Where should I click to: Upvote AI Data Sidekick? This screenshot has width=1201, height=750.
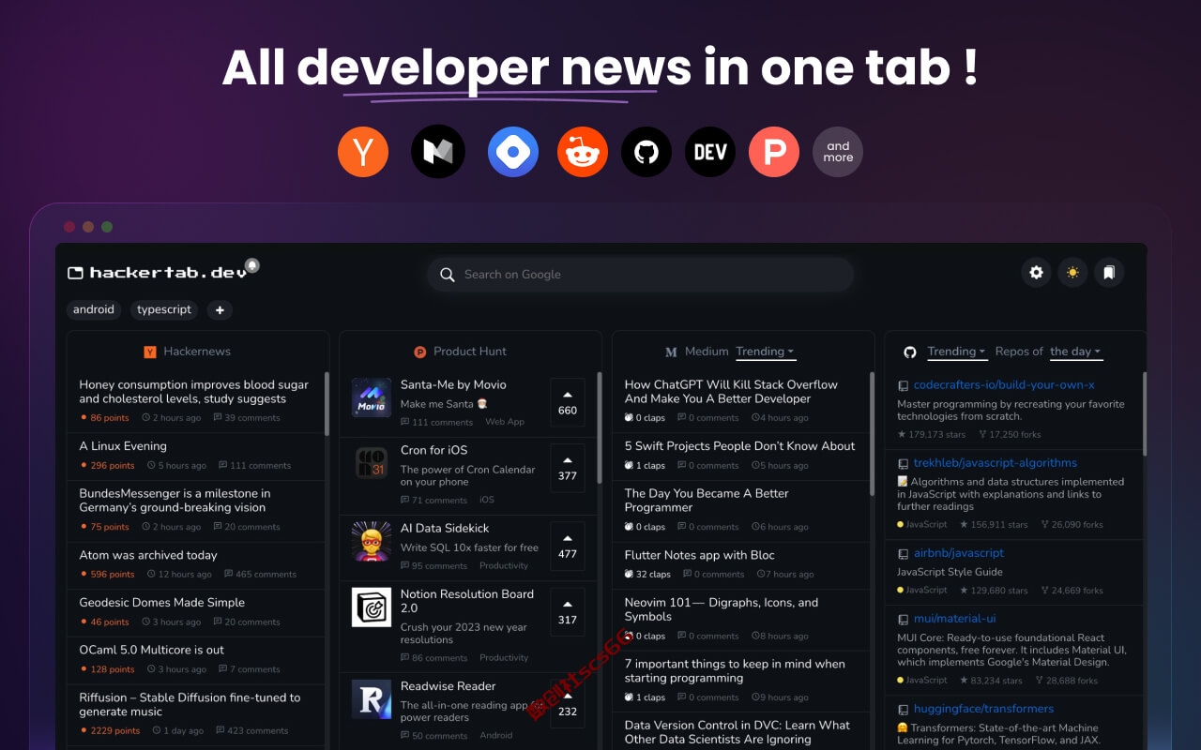568,546
